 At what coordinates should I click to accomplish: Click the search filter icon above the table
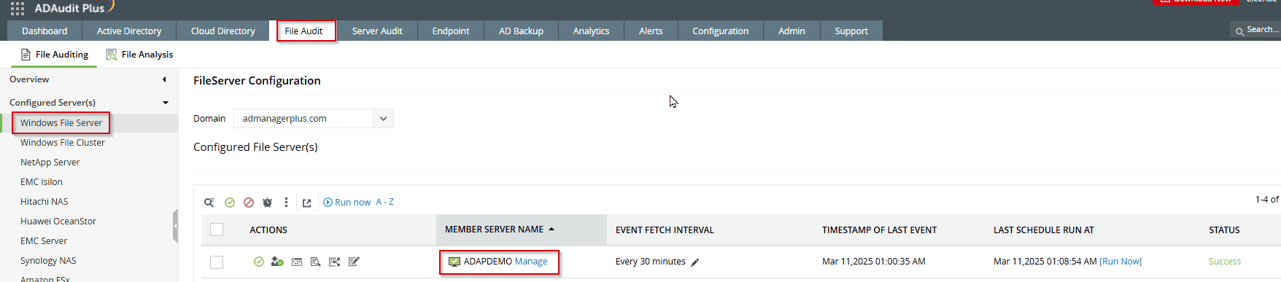(209, 203)
